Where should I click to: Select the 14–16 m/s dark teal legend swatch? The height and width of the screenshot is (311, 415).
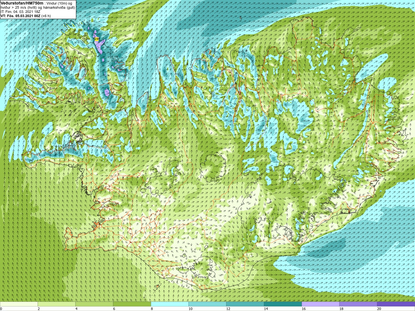[x=283, y=304]
